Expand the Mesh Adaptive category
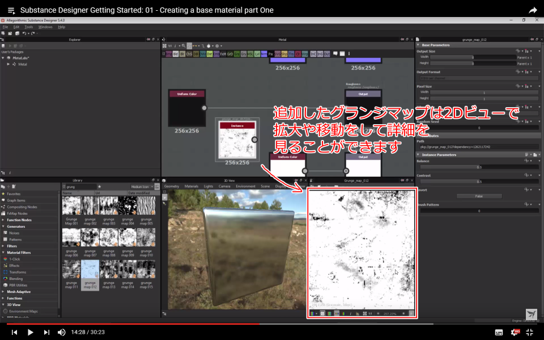This screenshot has height=340, width=544. coord(3,292)
